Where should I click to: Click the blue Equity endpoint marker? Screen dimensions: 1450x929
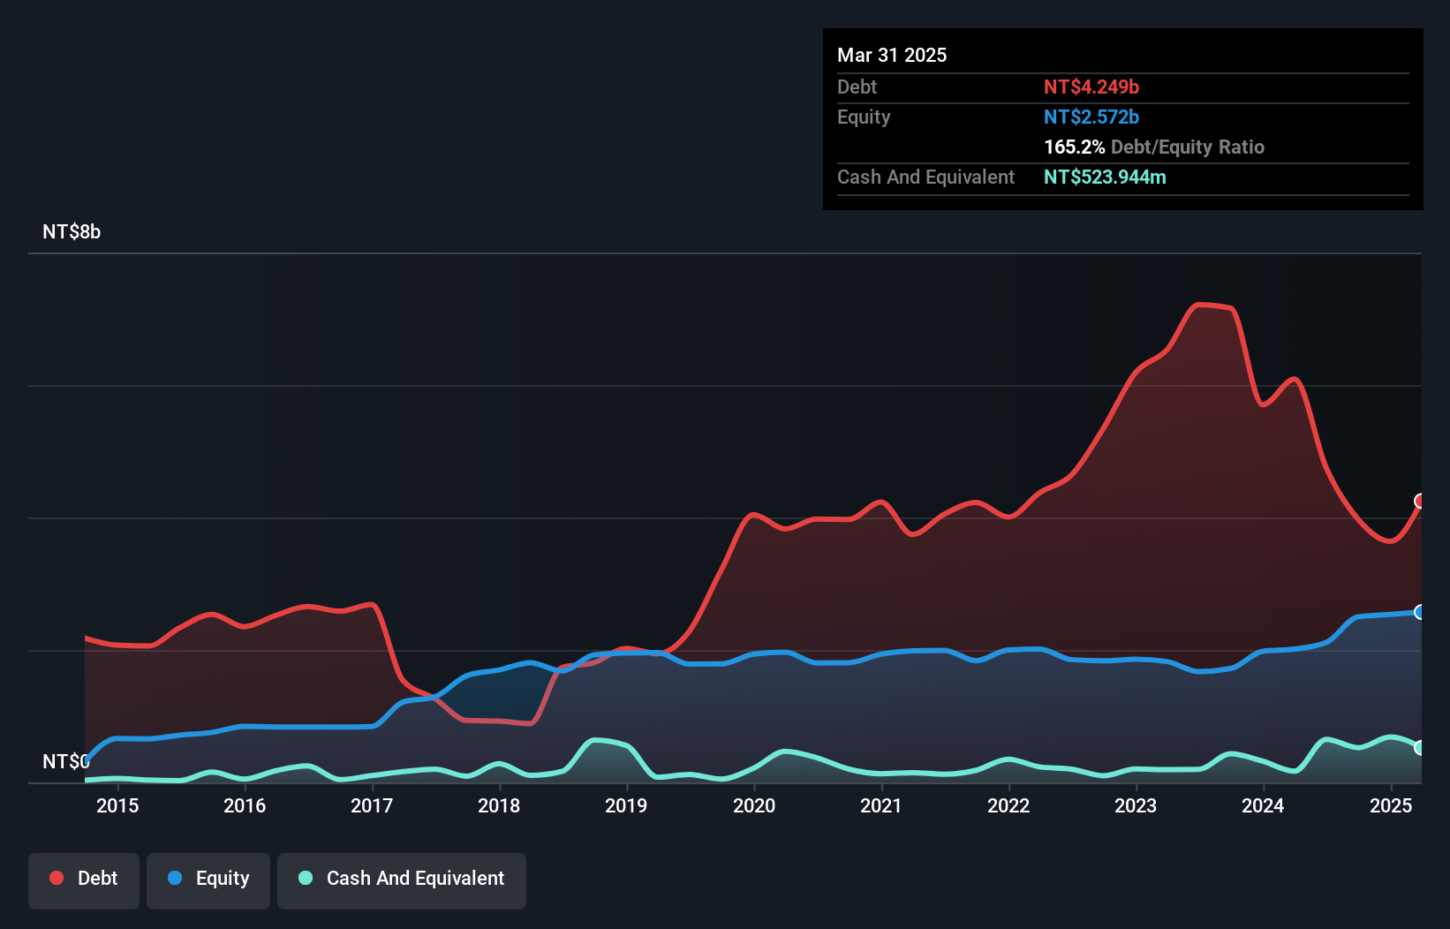point(1420,612)
